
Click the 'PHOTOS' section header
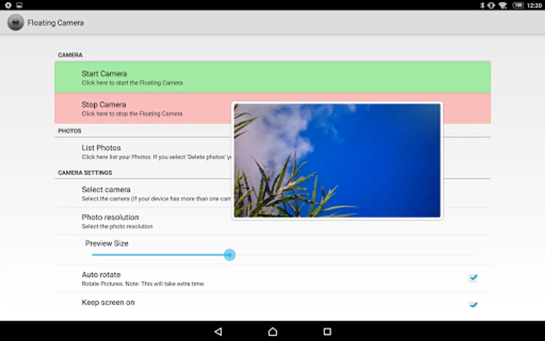click(70, 131)
